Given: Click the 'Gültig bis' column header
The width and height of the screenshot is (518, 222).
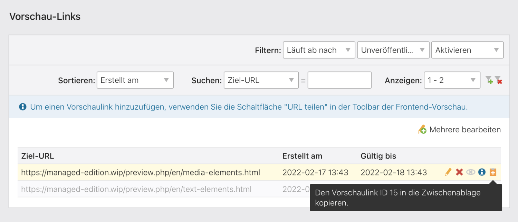Looking at the screenshot, I should coord(378,156).
